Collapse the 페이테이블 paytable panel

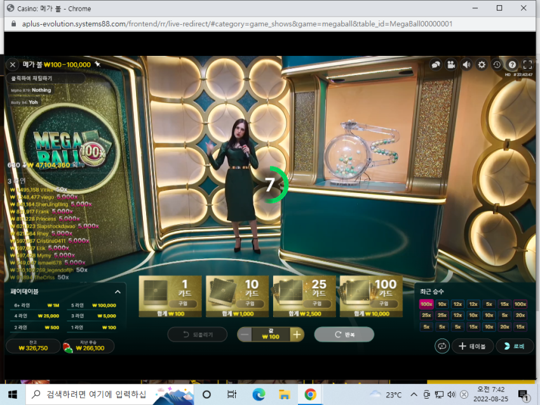coord(118,292)
